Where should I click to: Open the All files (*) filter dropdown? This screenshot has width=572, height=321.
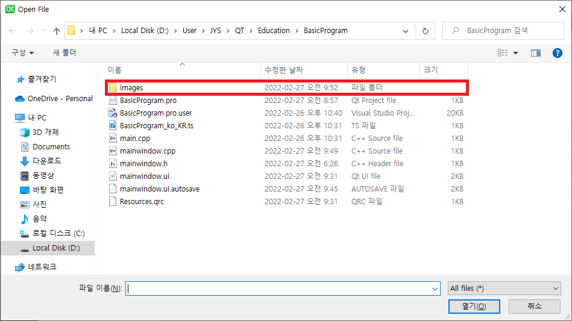click(504, 288)
